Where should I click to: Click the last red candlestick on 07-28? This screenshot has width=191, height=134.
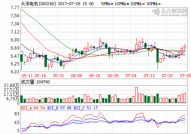[x=185, y=47]
